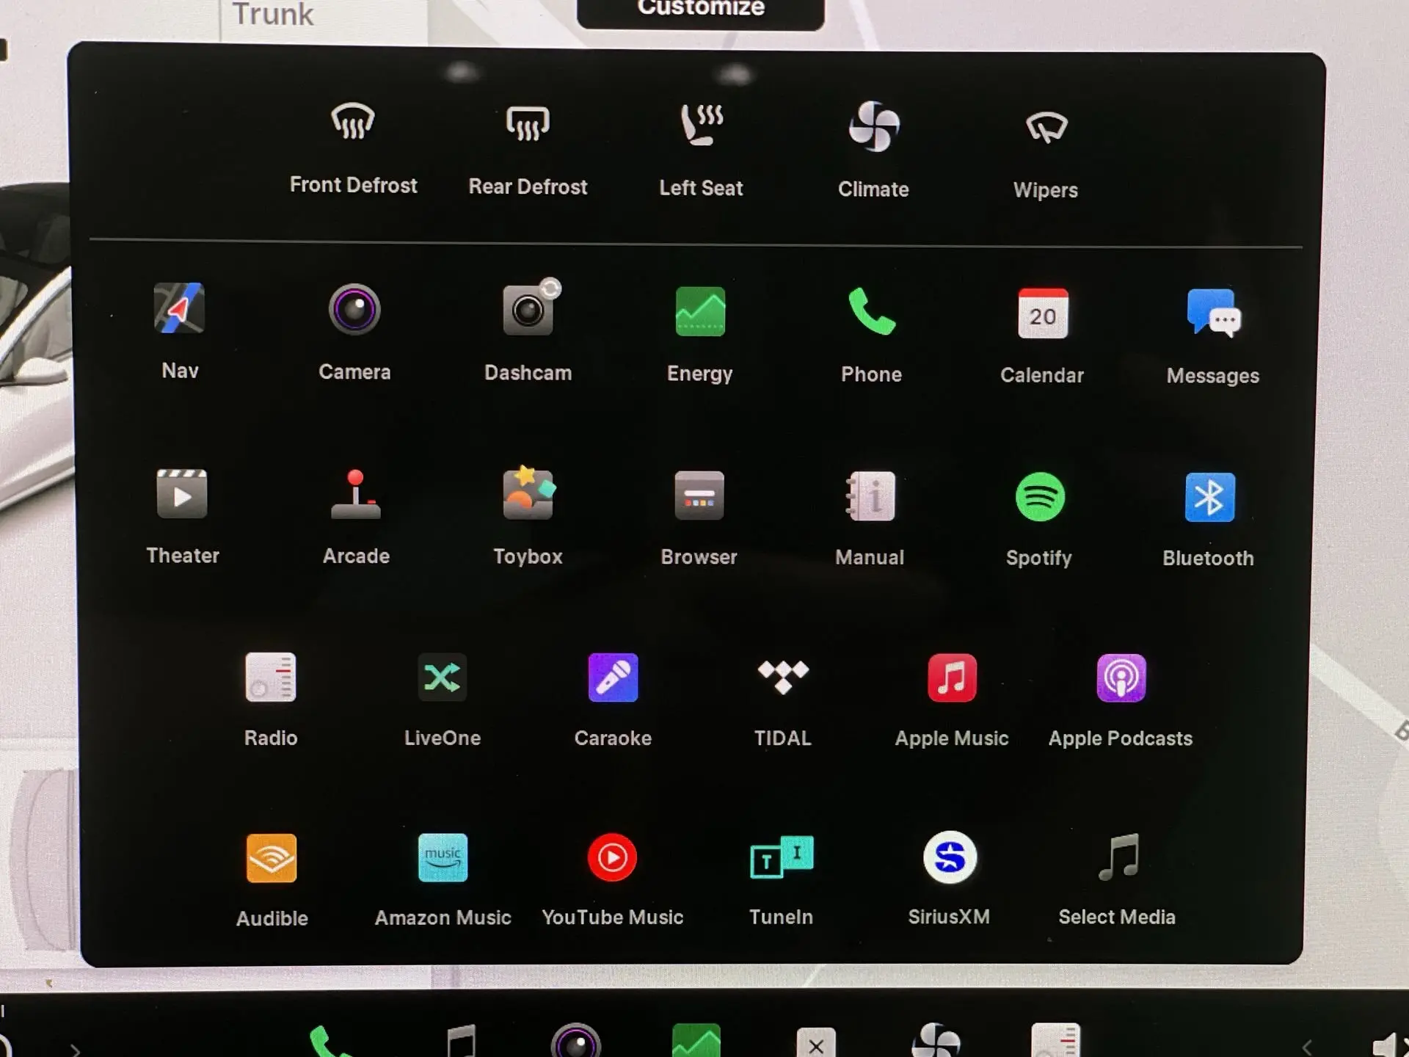This screenshot has width=1409, height=1057.
Task: Open Apple Music
Action: tap(952, 701)
